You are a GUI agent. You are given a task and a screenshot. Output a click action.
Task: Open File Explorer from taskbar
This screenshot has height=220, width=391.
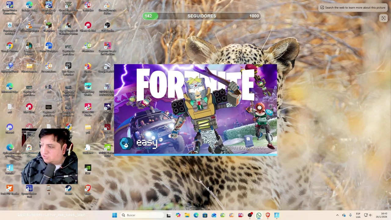(187, 215)
